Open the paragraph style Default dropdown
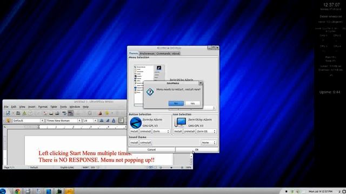The image size is (346, 194). pos(42,121)
